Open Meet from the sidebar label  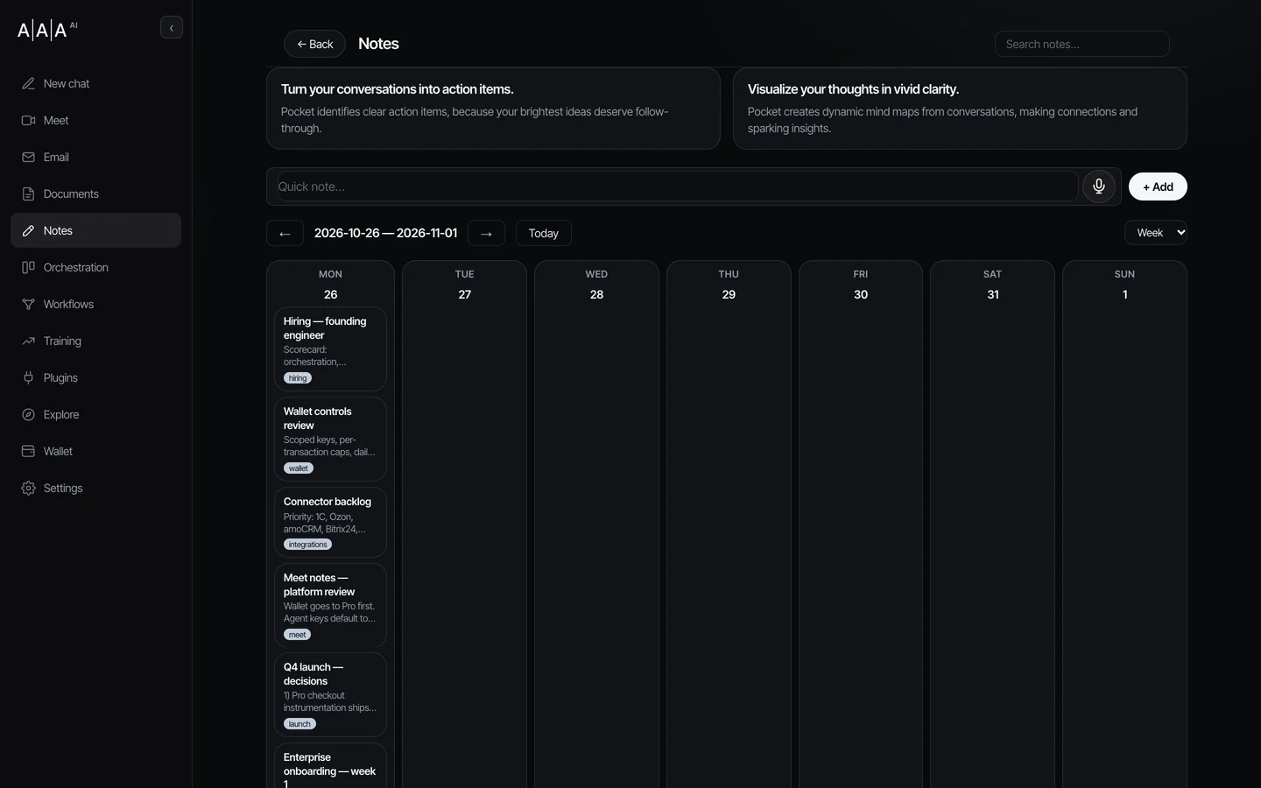point(56,121)
